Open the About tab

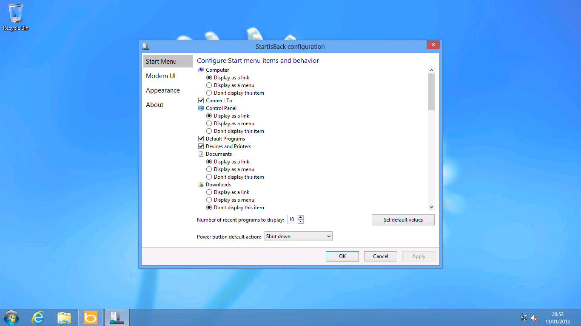click(x=168, y=105)
